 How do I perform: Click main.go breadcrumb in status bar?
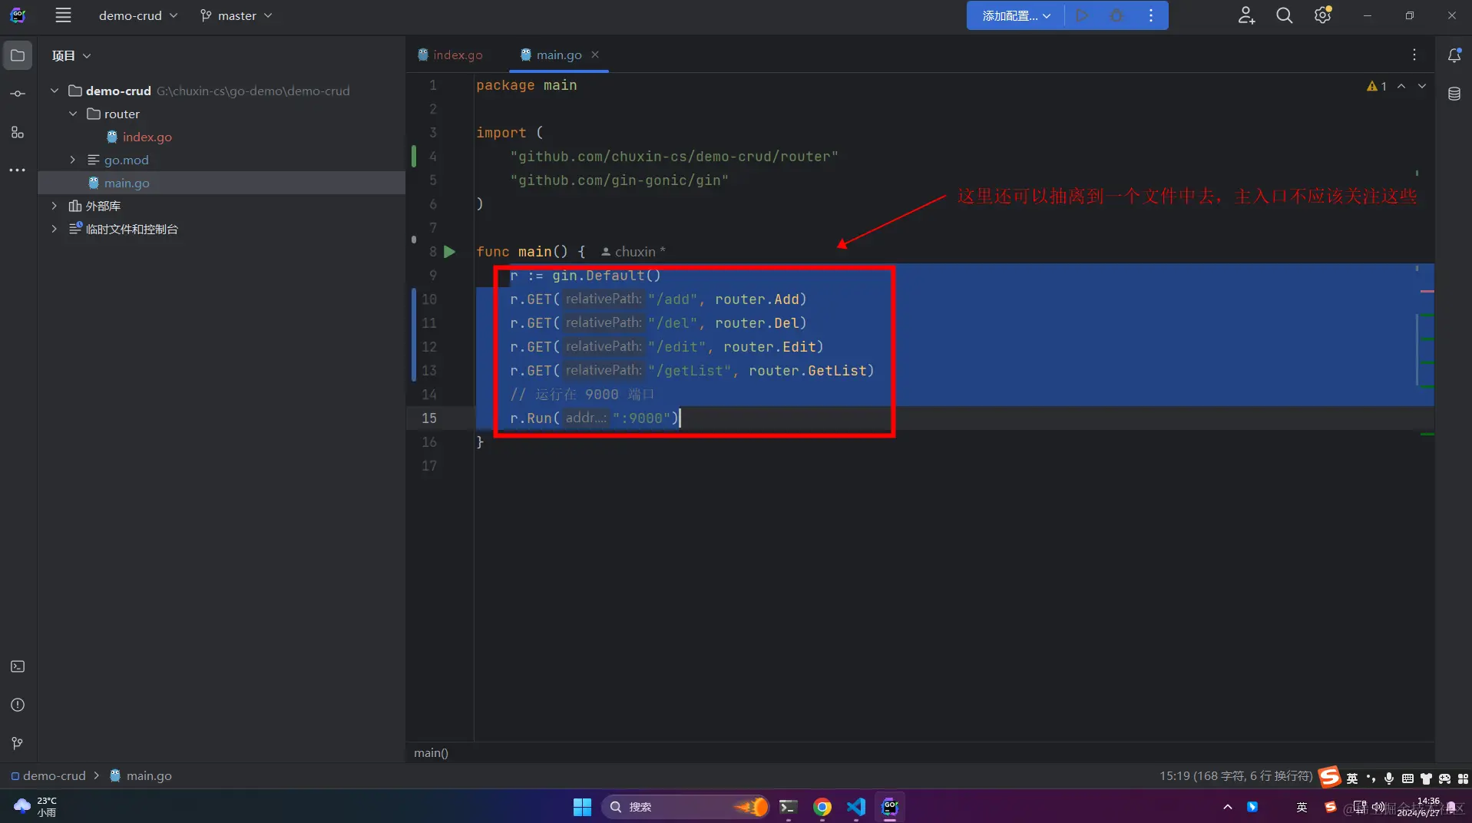coord(141,775)
